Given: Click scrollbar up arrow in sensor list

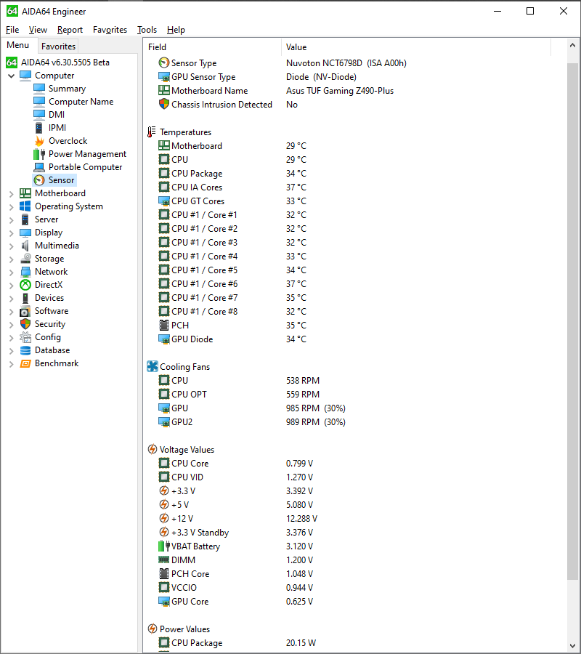Looking at the screenshot, I should pos(572,46).
